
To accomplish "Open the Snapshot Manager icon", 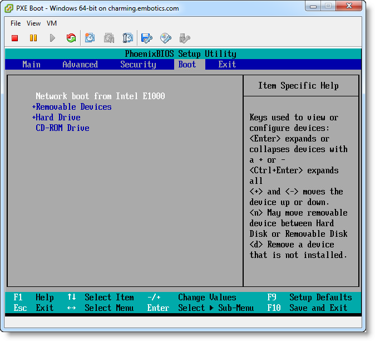I will pyautogui.click(x=128, y=38).
